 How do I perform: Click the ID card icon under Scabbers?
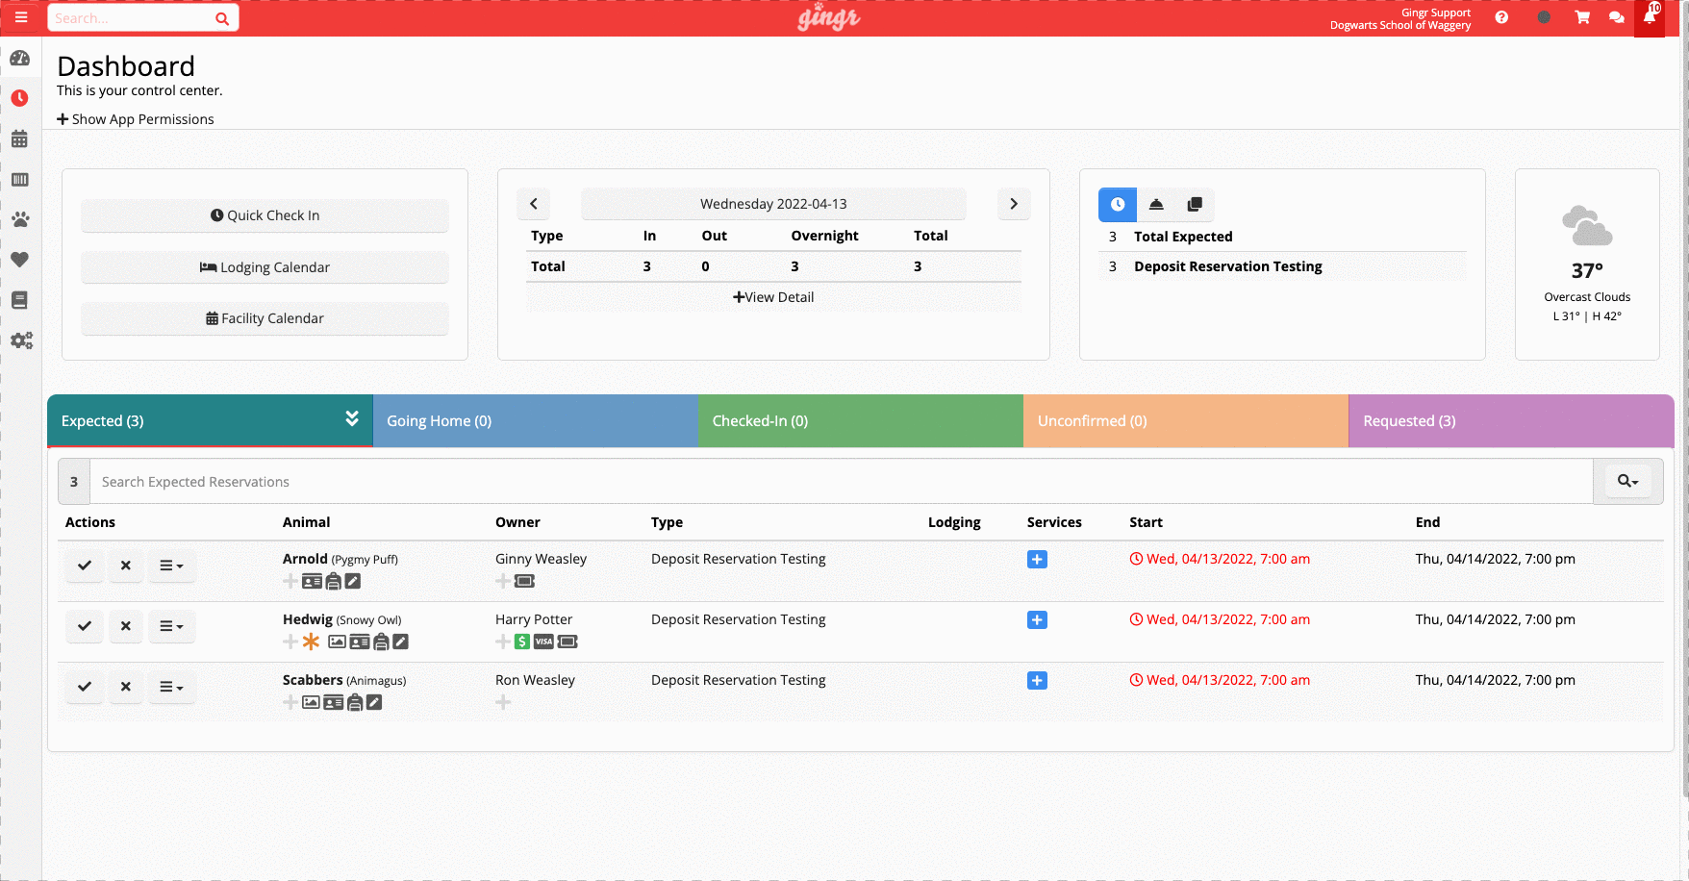[x=334, y=702]
